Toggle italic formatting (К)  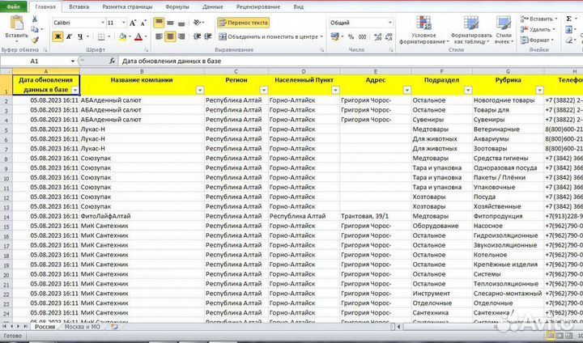coord(68,37)
